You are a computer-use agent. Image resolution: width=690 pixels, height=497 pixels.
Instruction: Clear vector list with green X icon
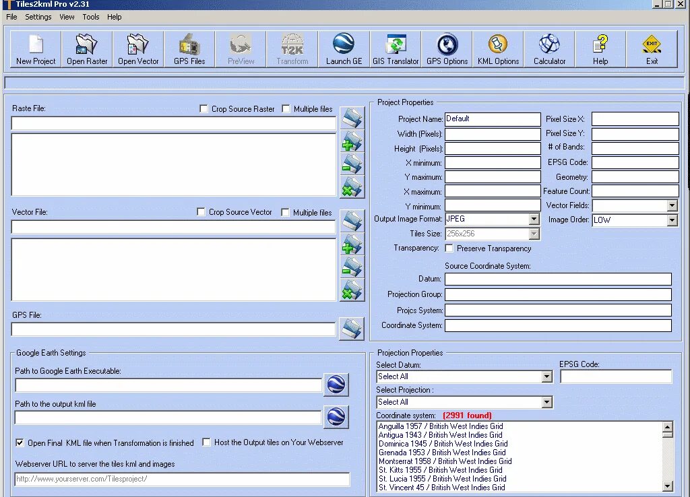(352, 290)
